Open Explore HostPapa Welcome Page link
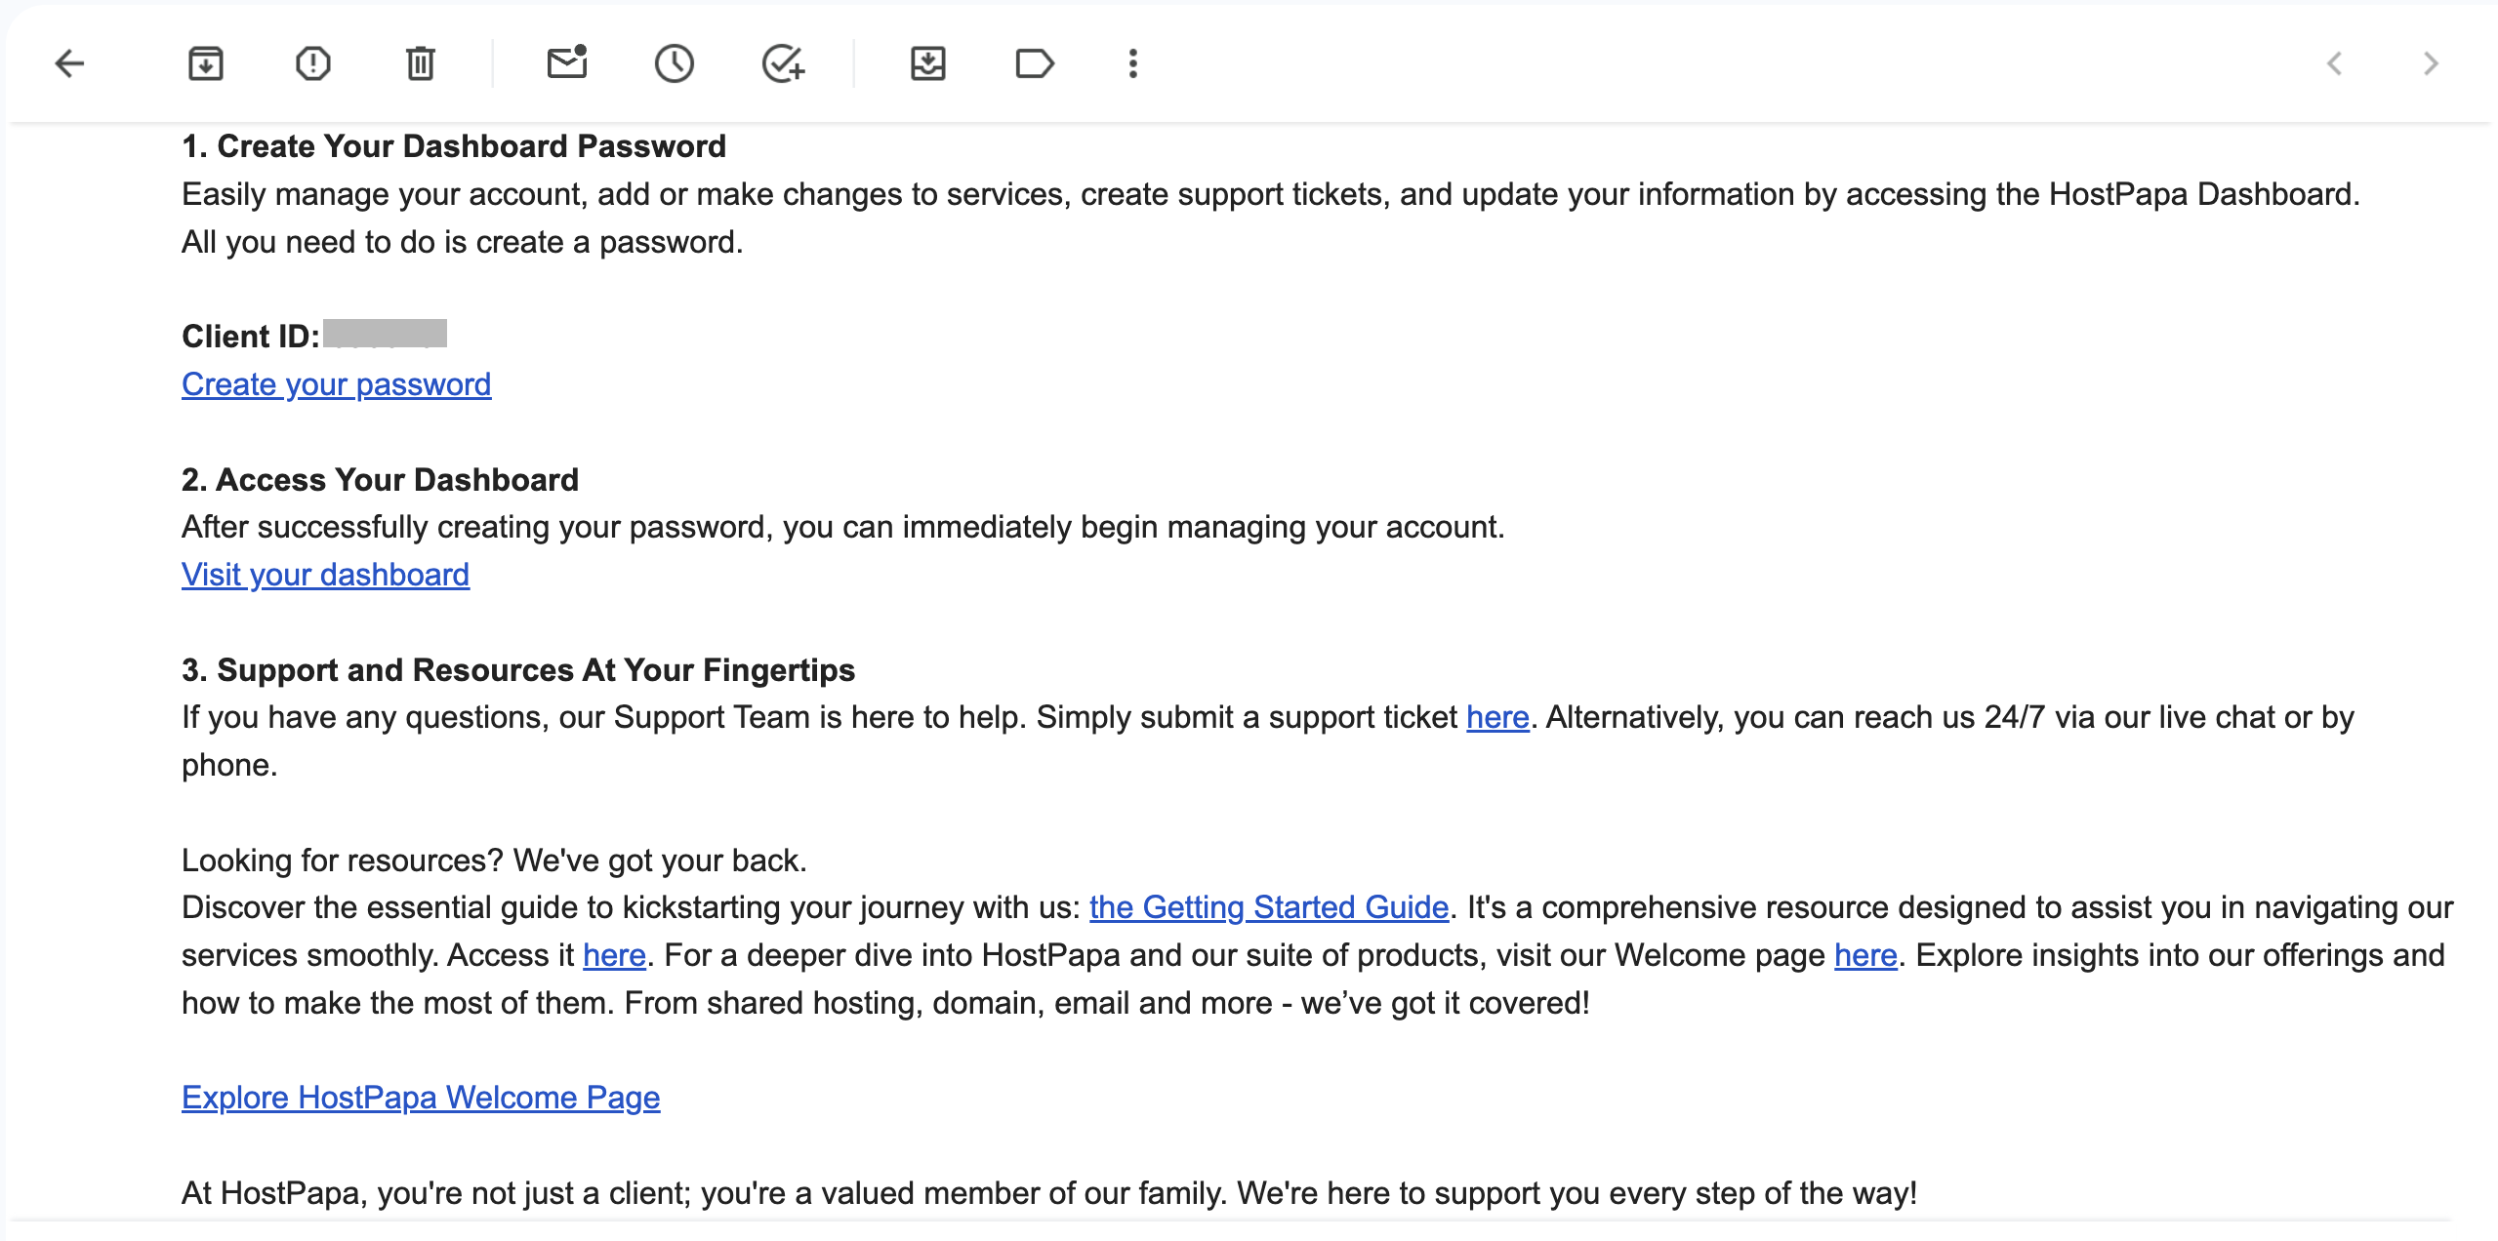Screen dimensions: 2498x1241 click(421, 1098)
